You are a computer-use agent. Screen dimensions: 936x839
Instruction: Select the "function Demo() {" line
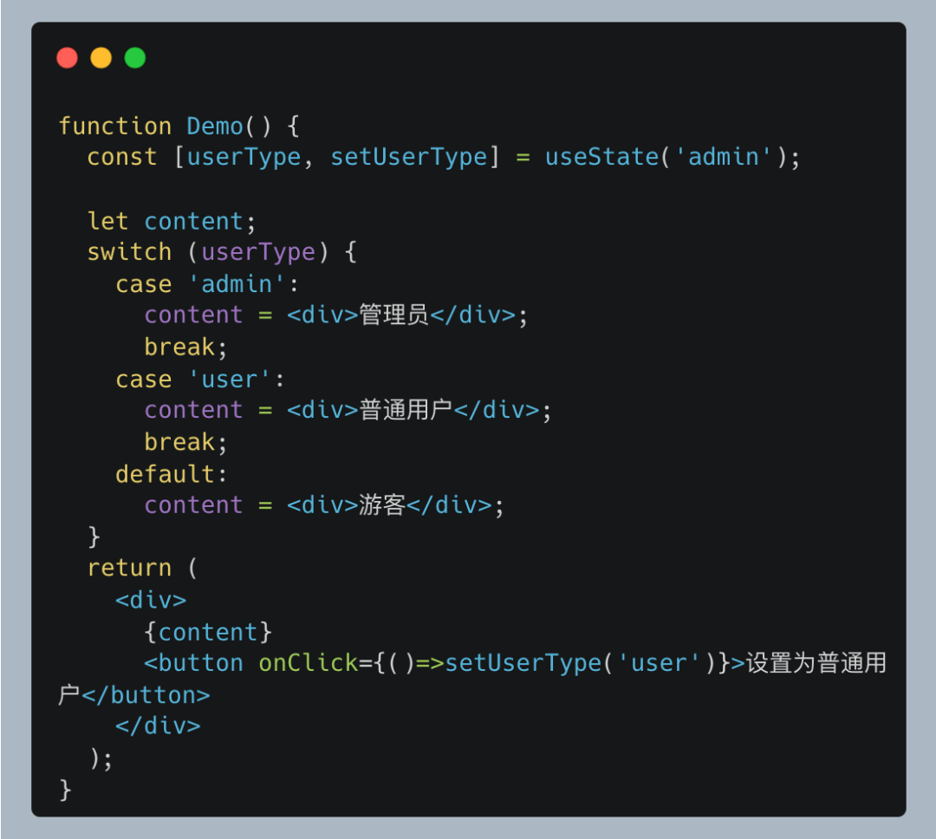click(179, 126)
